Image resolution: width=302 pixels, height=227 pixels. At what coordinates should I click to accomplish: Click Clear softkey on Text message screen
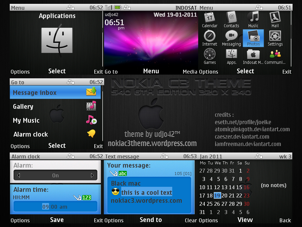click(x=191, y=220)
